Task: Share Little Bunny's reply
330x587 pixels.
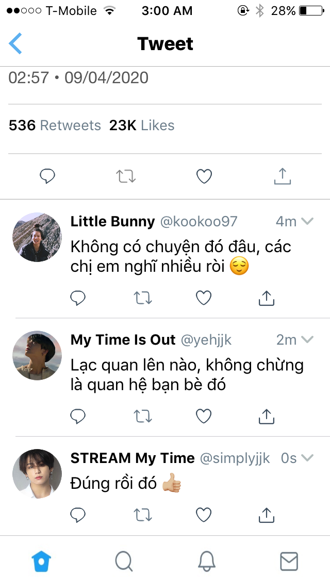Action: point(267,298)
